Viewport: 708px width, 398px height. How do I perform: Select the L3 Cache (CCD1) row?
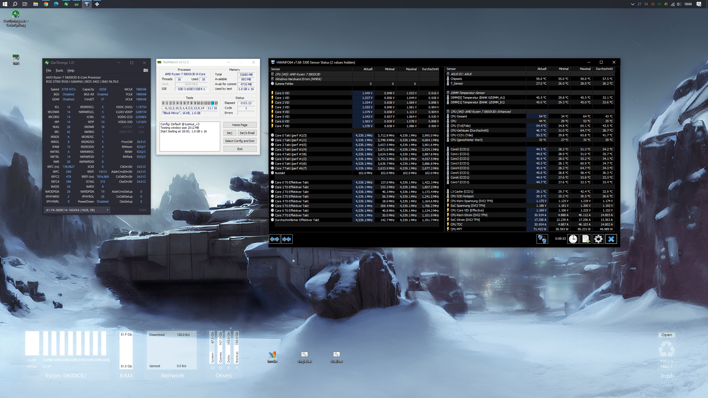(x=530, y=192)
